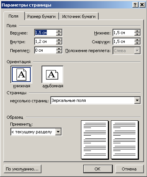Click the Снаружи margin input field
This screenshot has height=177, width=147.
pyautogui.click(x=124, y=41)
